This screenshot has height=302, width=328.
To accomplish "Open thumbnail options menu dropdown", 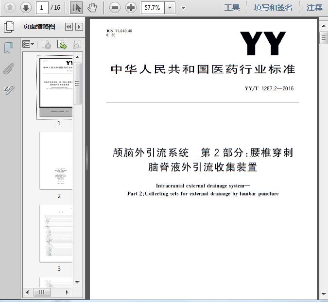I will click(28, 44).
